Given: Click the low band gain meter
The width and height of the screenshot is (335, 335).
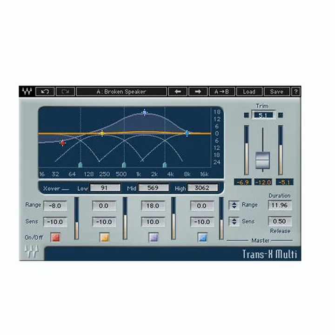Looking at the screenshot, I should pyautogui.click(x=76, y=218).
